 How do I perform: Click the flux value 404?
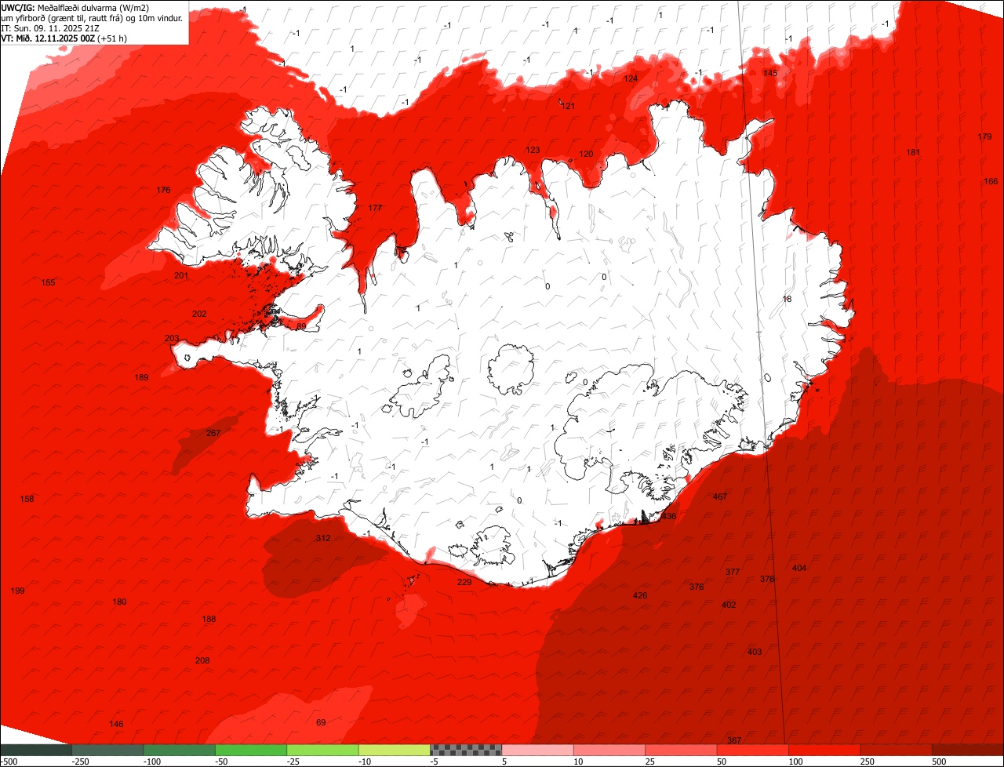point(799,568)
